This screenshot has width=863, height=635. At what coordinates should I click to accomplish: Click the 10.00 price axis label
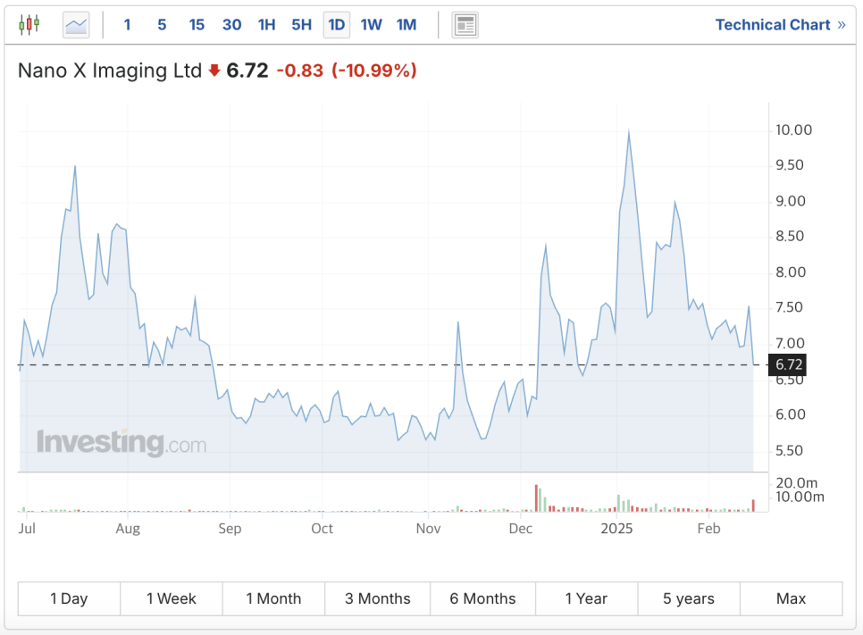click(x=793, y=130)
